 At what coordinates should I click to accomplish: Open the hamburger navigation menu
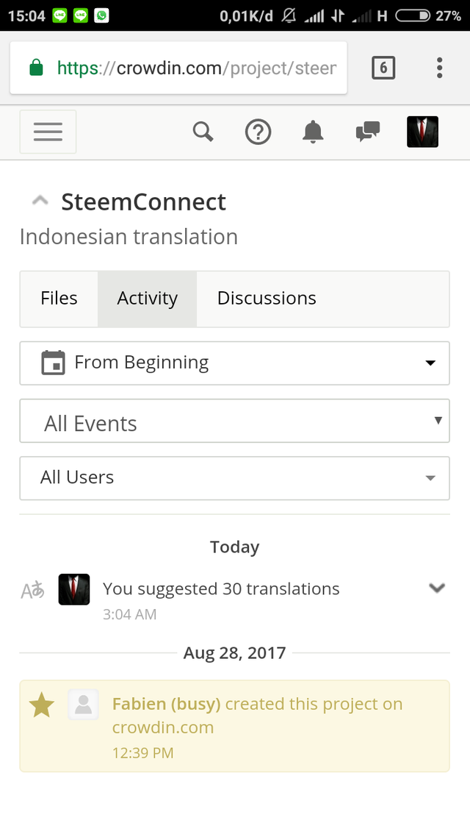pyautogui.click(x=48, y=132)
